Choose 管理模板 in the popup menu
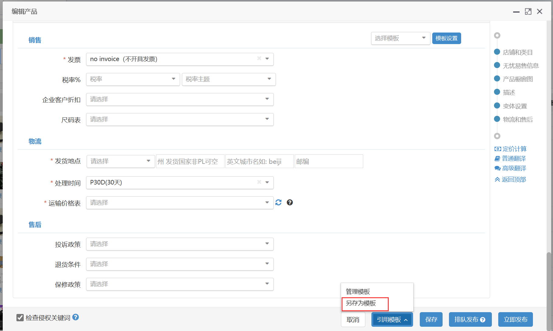 click(358, 292)
